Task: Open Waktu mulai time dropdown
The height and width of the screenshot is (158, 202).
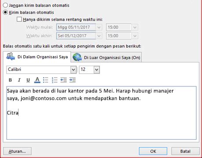Action: [135, 27]
